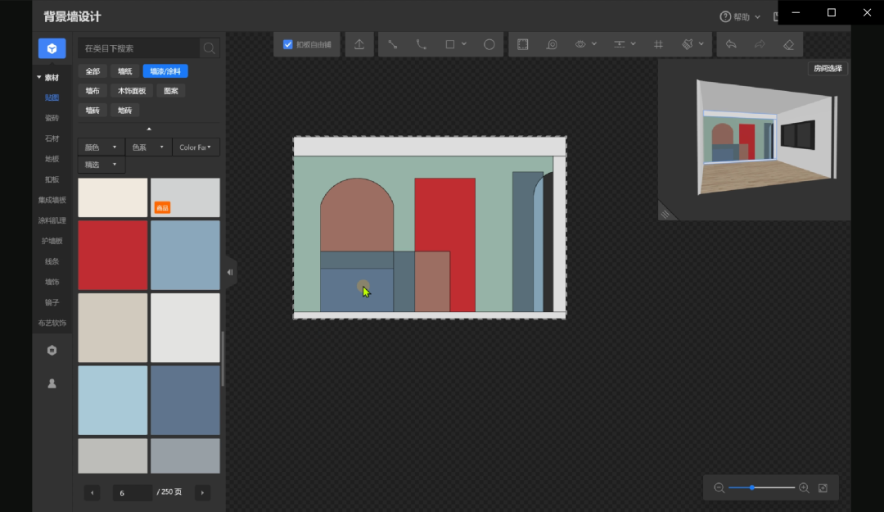Open the 颜色 filter dropdown
This screenshot has height=512, width=884.
pos(101,147)
